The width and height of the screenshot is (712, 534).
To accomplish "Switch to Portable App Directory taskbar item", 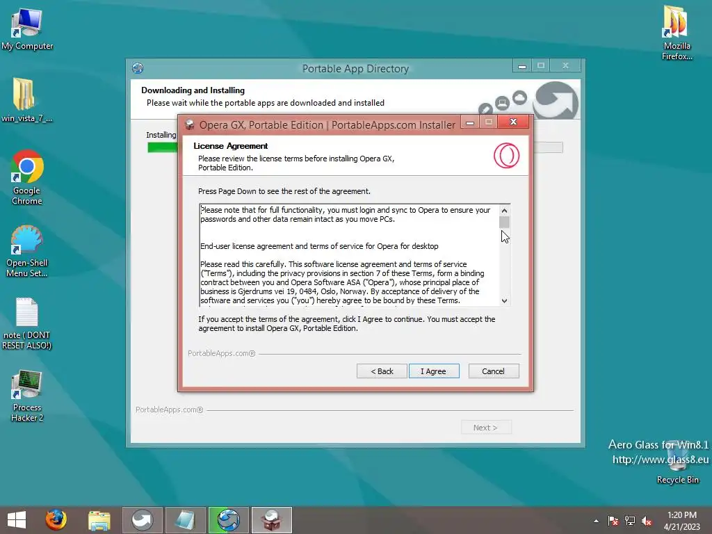I will 228,520.
